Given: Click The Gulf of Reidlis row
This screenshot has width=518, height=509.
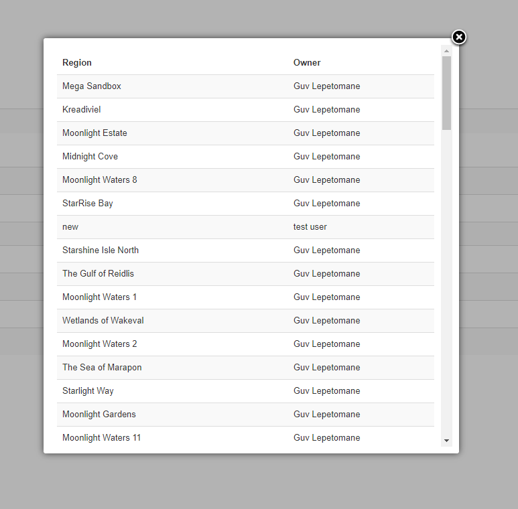Looking at the screenshot, I should tap(245, 274).
